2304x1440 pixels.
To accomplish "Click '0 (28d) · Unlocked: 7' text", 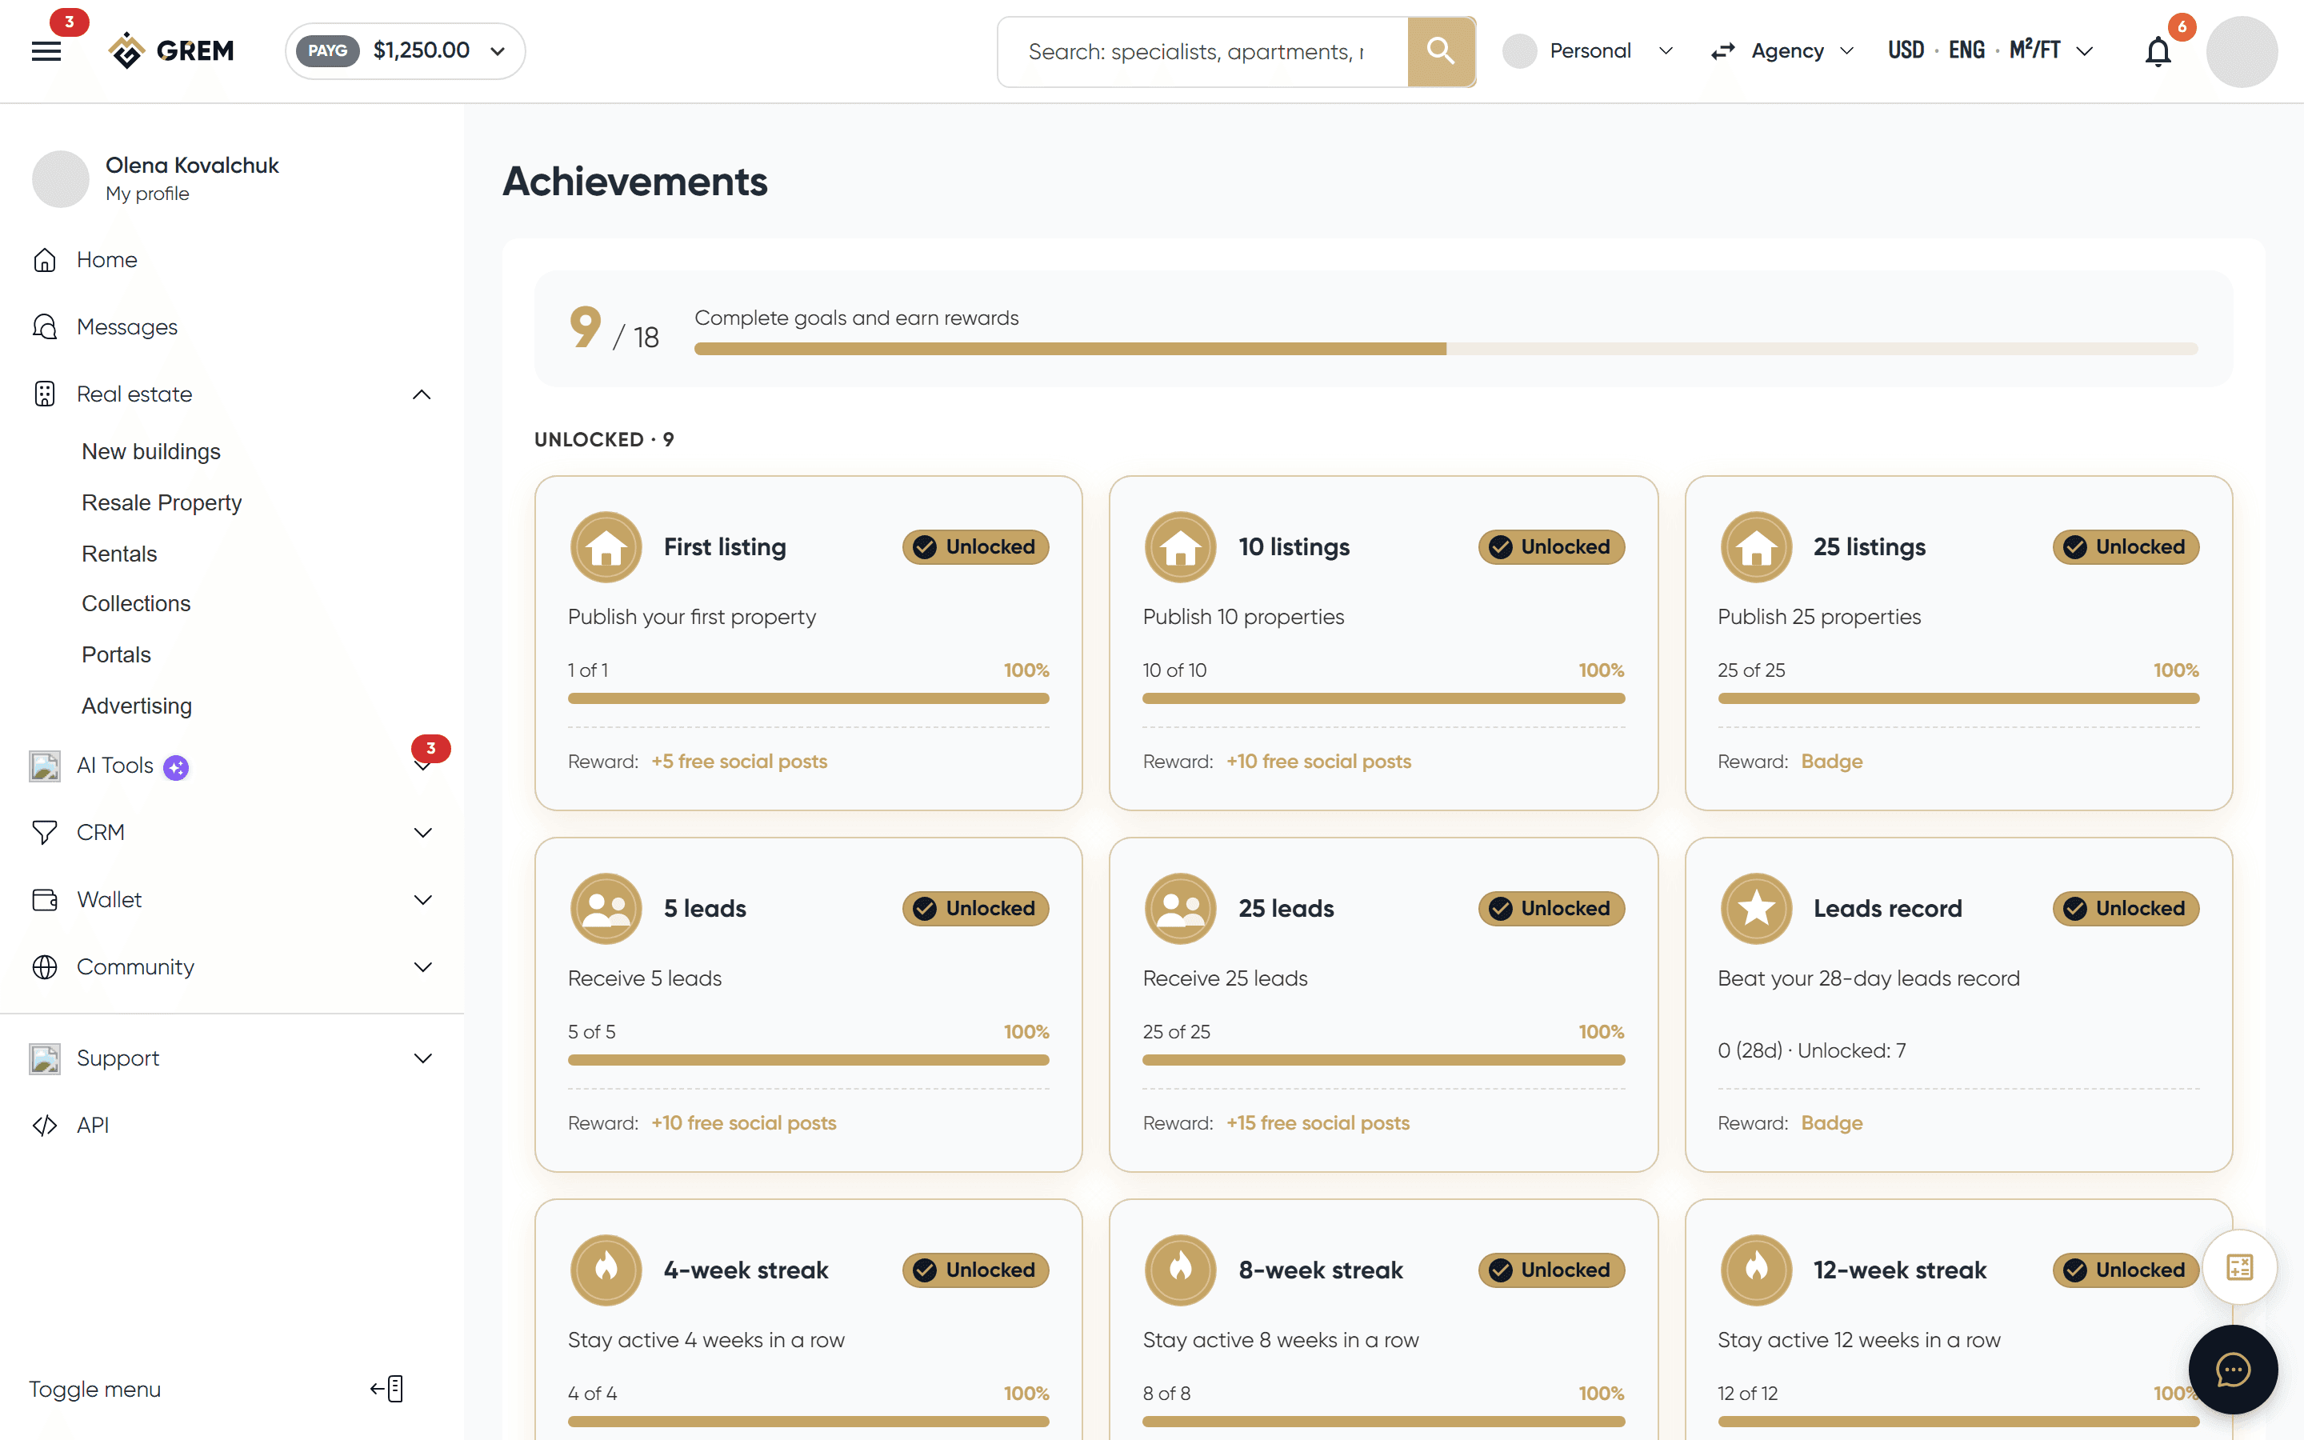I will (x=1812, y=1050).
